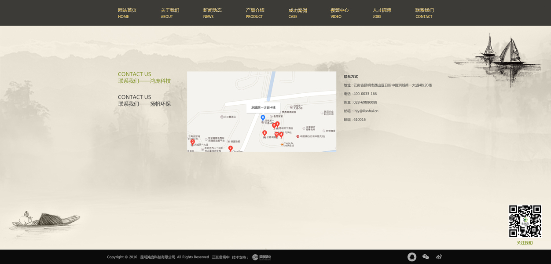This screenshot has width=551, height=264.
Task: Click phone number 400-0033-166
Action: pos(365,94)
